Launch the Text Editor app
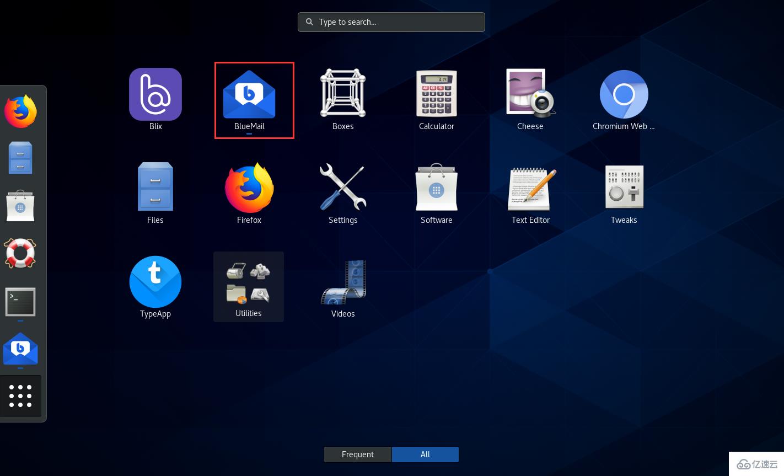The height and width of the screenshot is (476, 784). point(531,189)
